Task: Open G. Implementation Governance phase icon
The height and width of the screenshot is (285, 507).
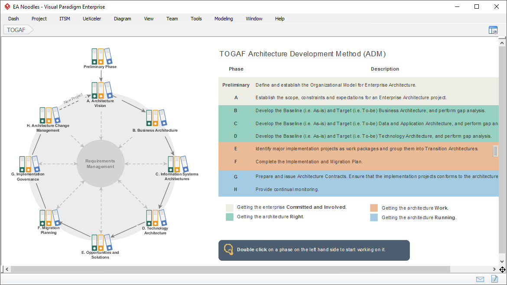Action: (29, 164)
